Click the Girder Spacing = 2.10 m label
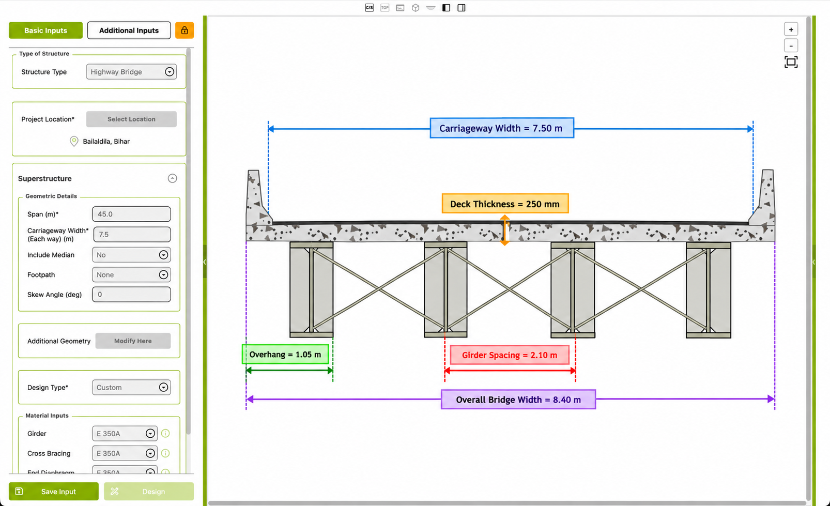 [x=510, y=355]
